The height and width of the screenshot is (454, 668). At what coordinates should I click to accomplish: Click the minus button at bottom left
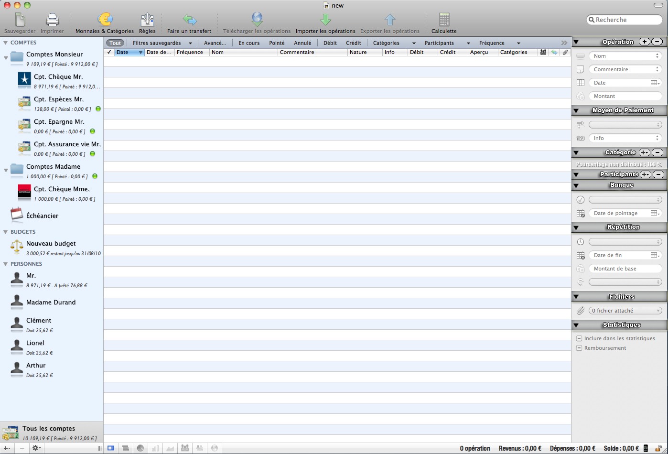(22, 448)
